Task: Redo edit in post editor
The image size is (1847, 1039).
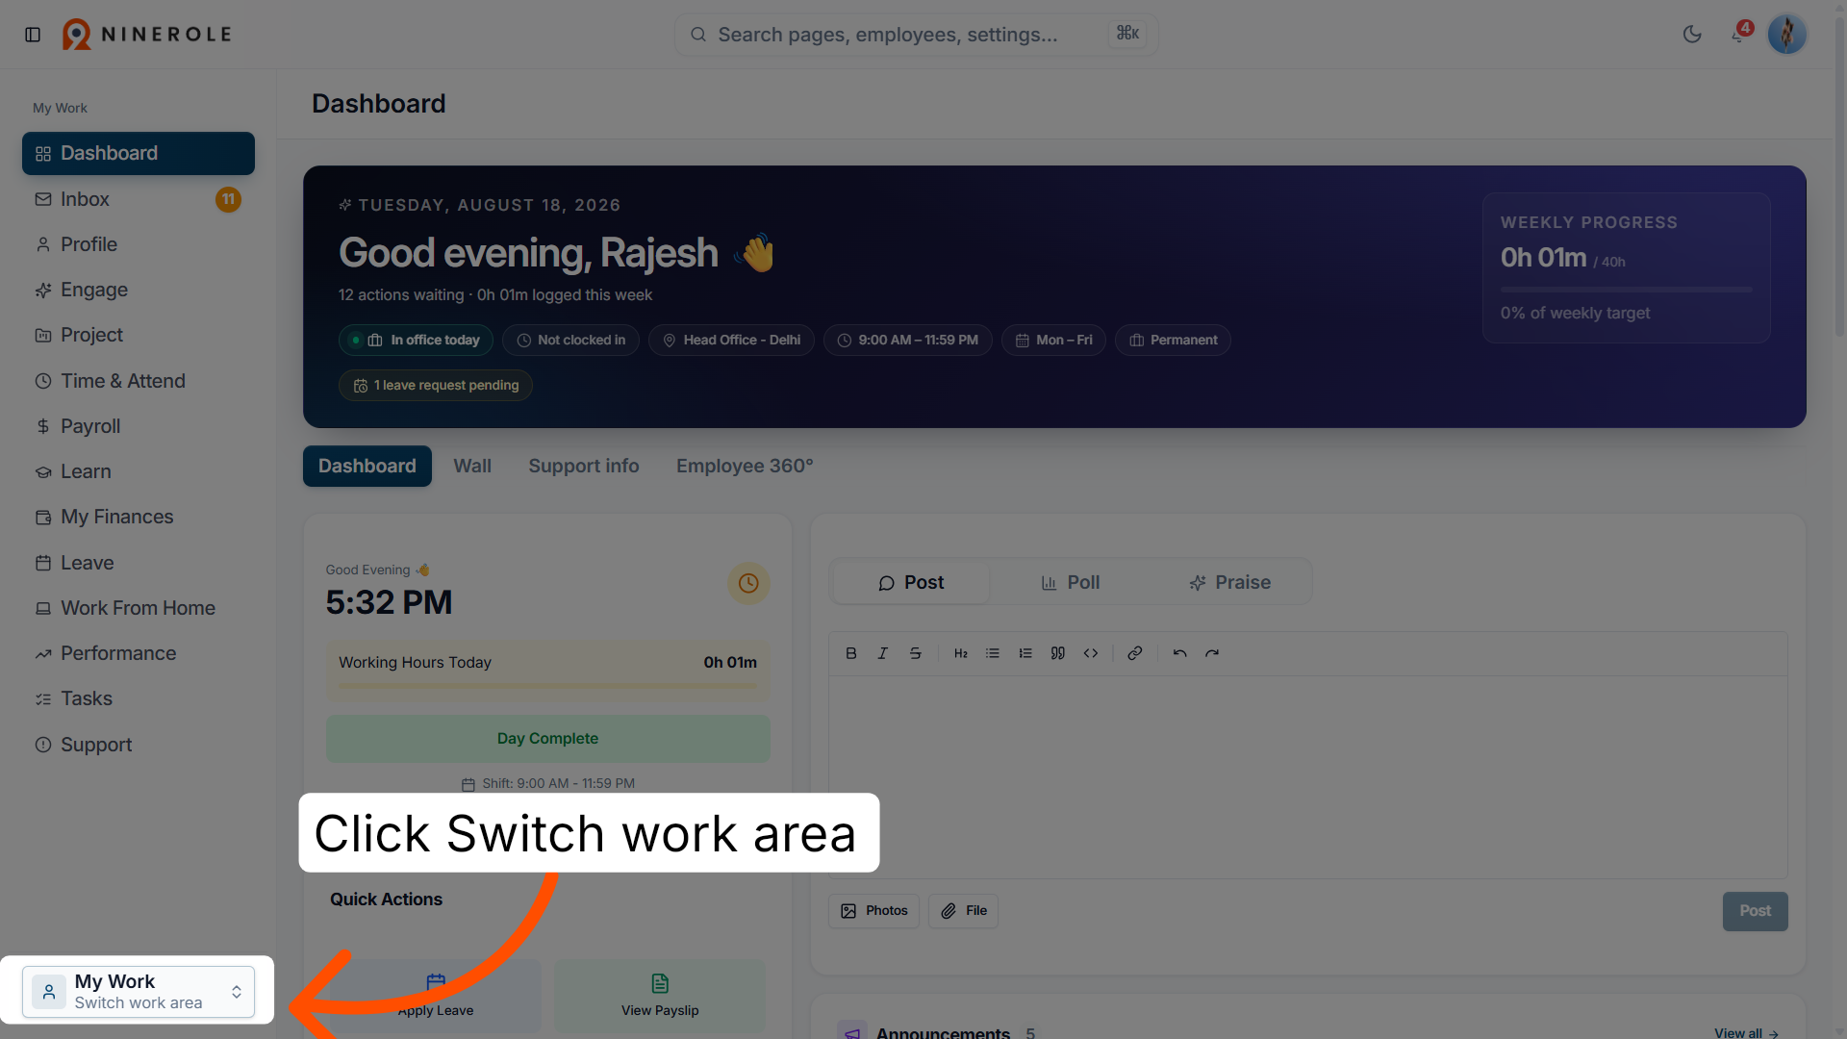Action: tap(1212, 653)
